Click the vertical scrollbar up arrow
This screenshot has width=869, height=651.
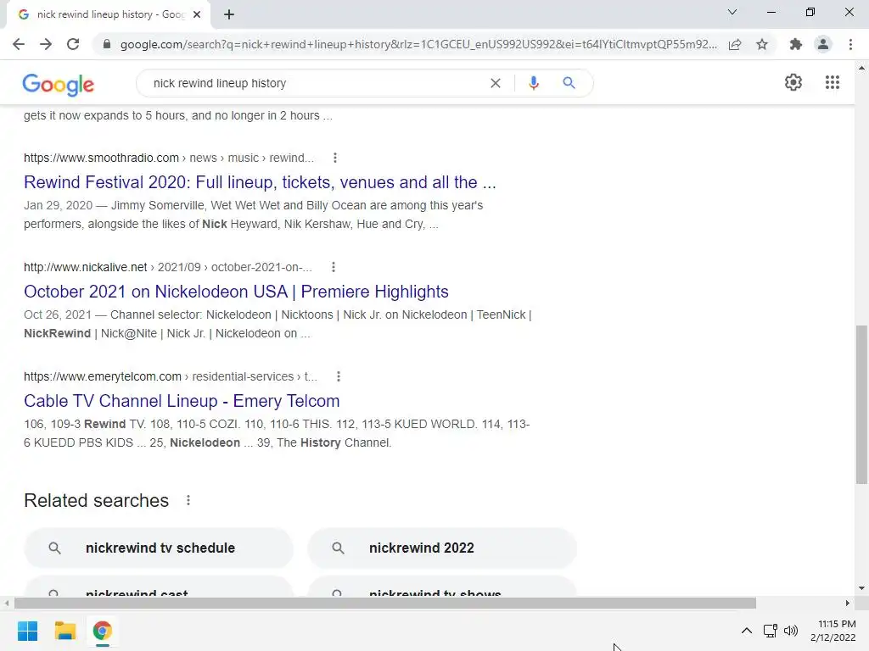coord(861,68)
